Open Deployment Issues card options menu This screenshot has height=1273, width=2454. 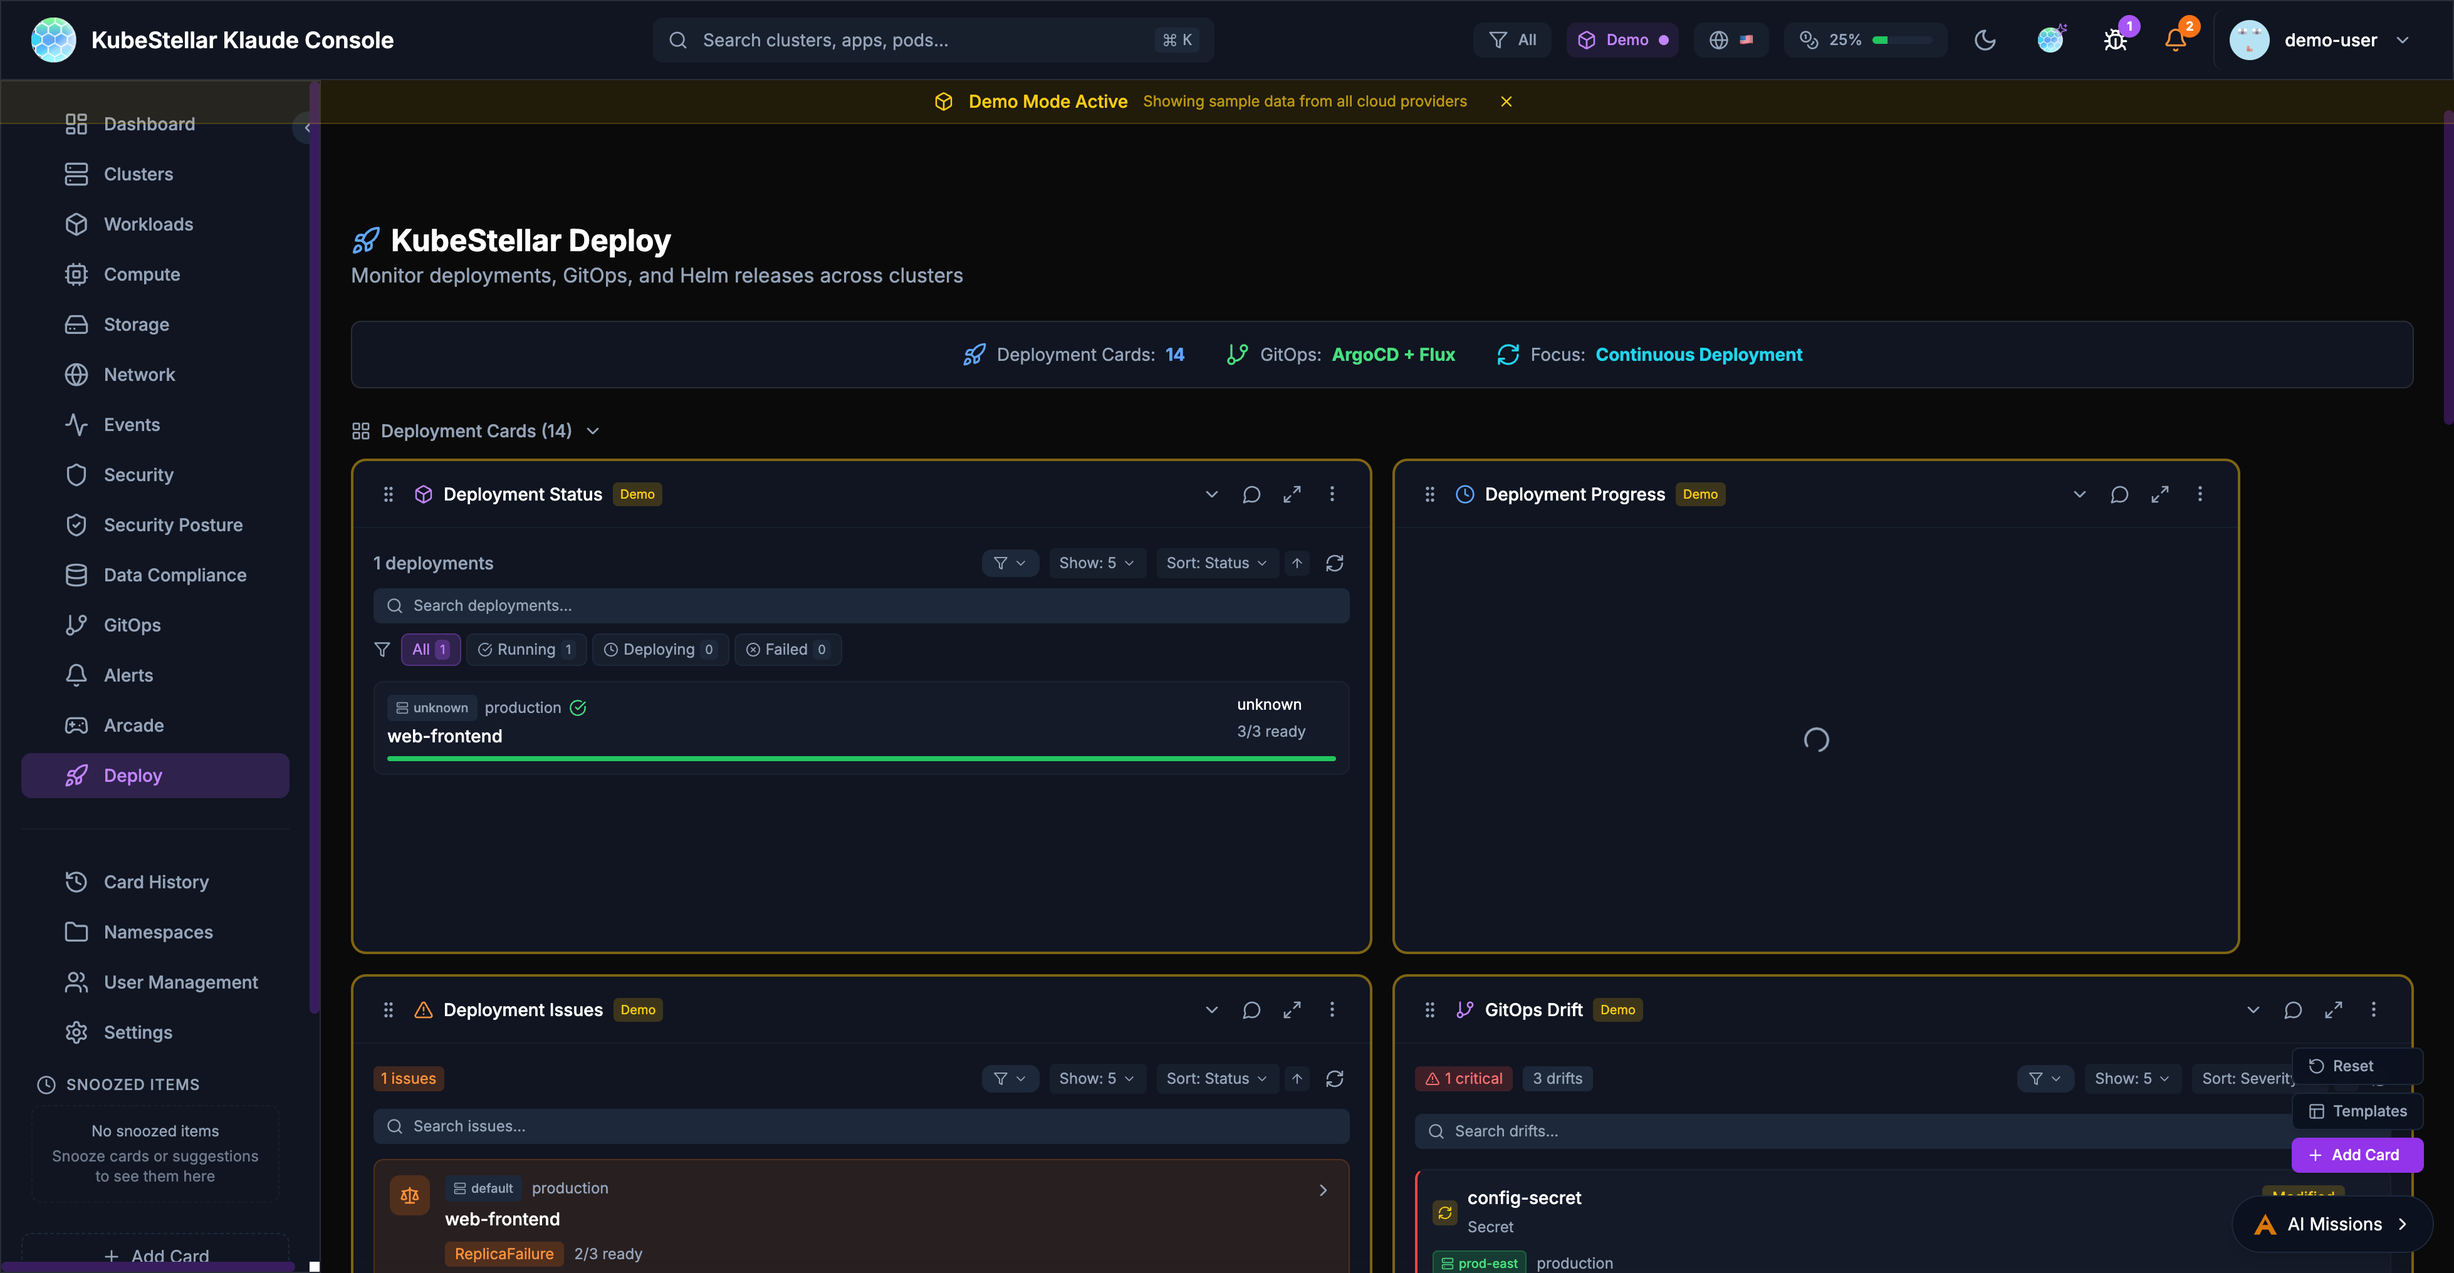1332,1009
